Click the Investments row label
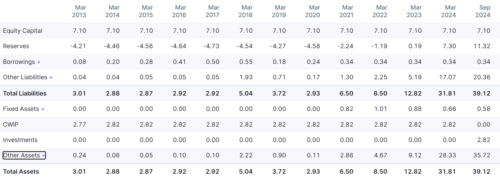 pos(20,140)
